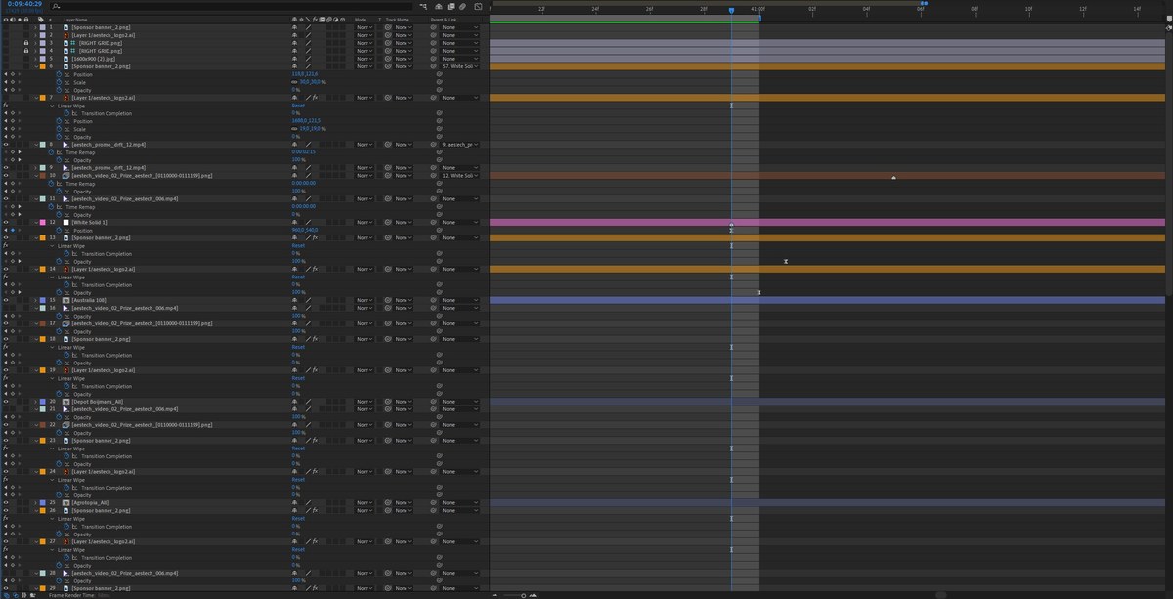
Task: Click the composition mini-flowchart icon in header
Action: coord(423,6)
